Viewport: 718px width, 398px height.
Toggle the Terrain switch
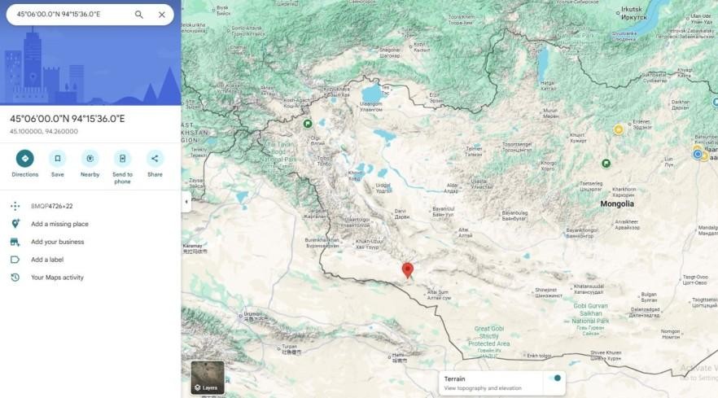point(555,378)
